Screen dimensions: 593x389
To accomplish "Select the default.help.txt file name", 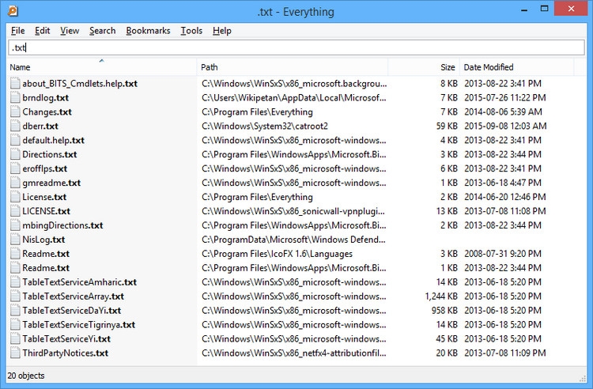I will tap(53, 140).
